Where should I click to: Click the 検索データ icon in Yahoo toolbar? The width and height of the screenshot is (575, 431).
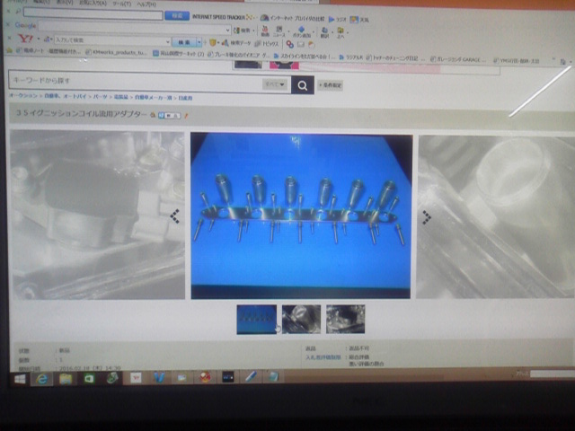tap(236, 43)
